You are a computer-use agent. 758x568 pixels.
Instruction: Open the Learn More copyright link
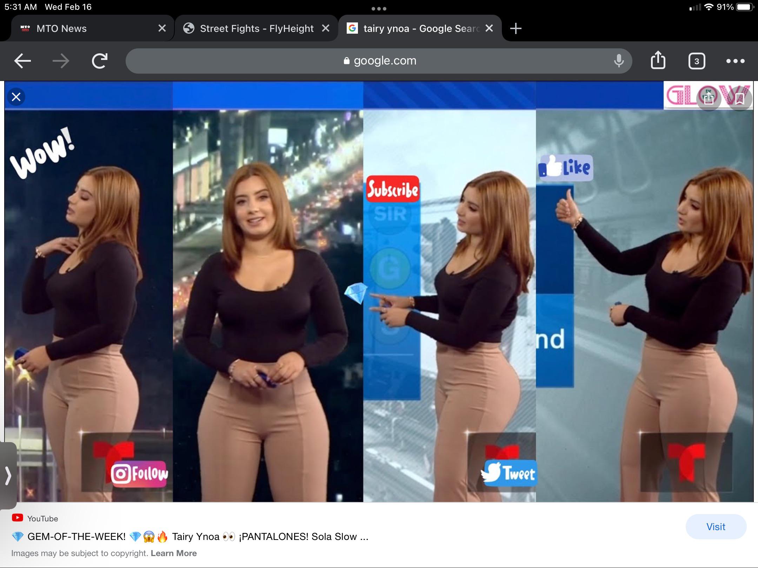(174, 553)
